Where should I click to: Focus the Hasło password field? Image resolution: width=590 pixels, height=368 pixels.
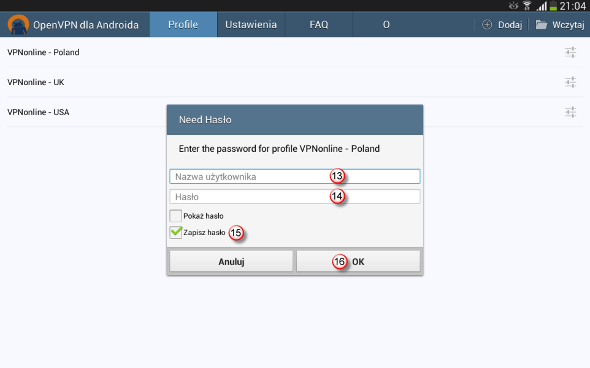pyautogui.click(x=294, y=197)
